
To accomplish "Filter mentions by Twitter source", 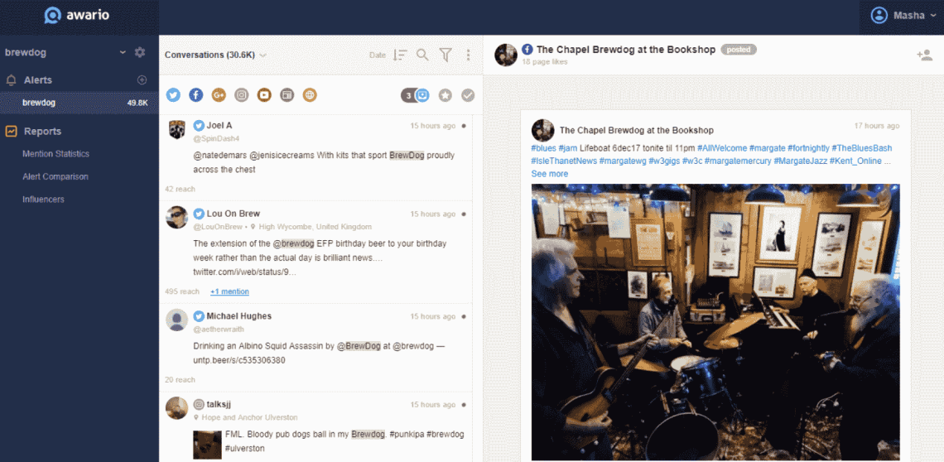I will tap(173, 94).
